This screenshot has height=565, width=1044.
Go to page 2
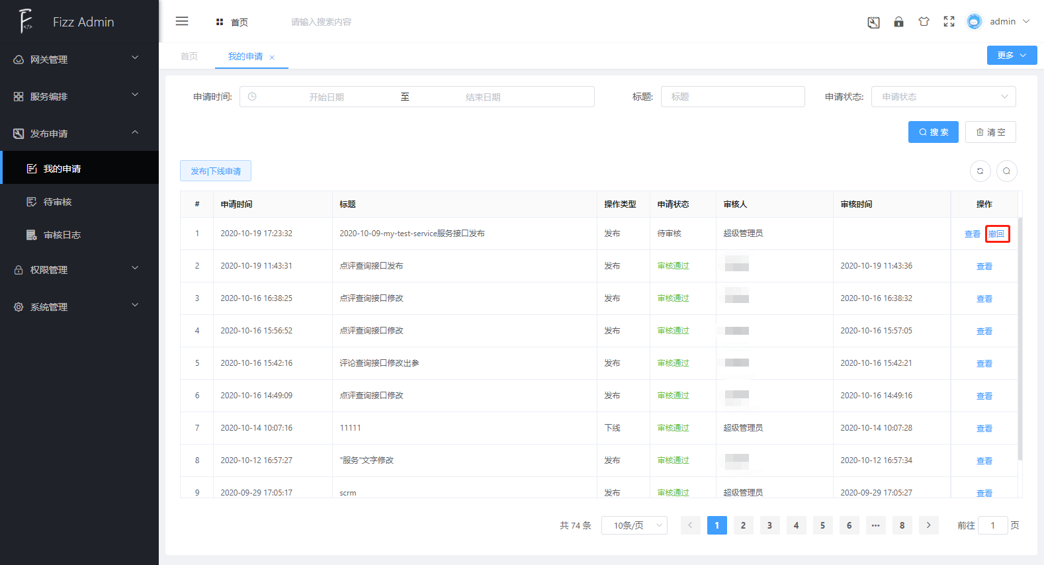(743, 525)
